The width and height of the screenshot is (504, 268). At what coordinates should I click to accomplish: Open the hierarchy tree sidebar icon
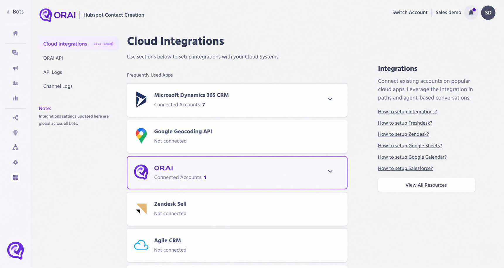16,147
